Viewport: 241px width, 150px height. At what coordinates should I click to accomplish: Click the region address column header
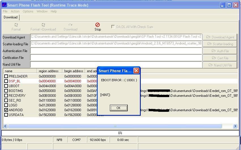point(50,71)
